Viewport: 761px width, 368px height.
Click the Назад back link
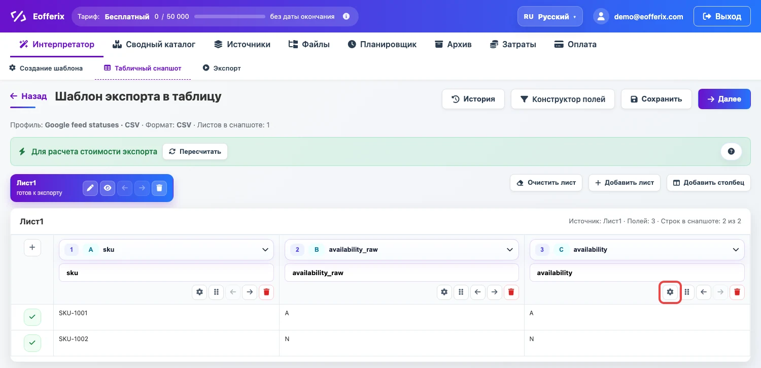28,96
